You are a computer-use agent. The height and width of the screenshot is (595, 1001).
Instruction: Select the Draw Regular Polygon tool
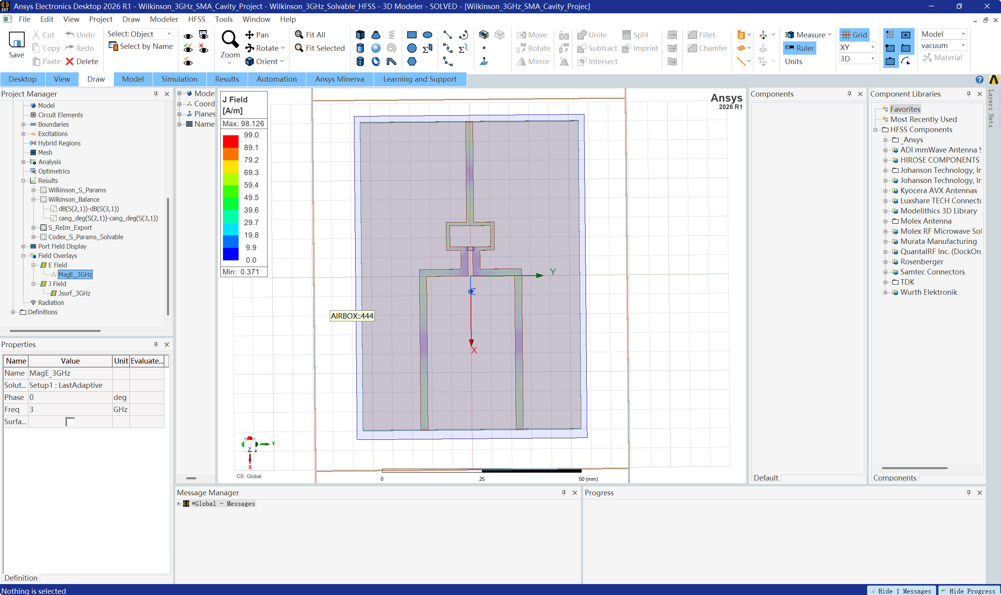(x=412, y=61)
